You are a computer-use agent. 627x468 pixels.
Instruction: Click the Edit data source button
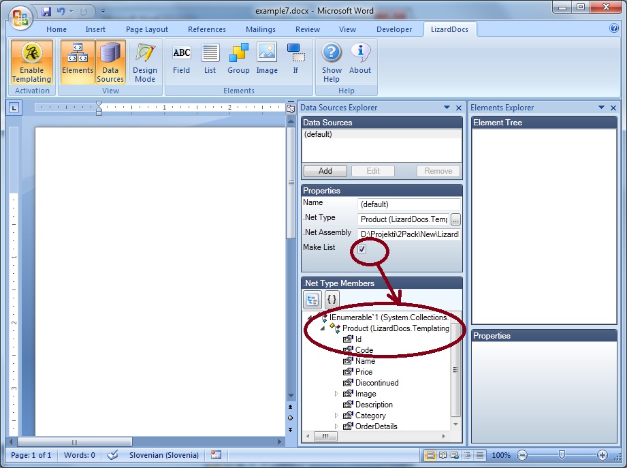pos(373,171)
